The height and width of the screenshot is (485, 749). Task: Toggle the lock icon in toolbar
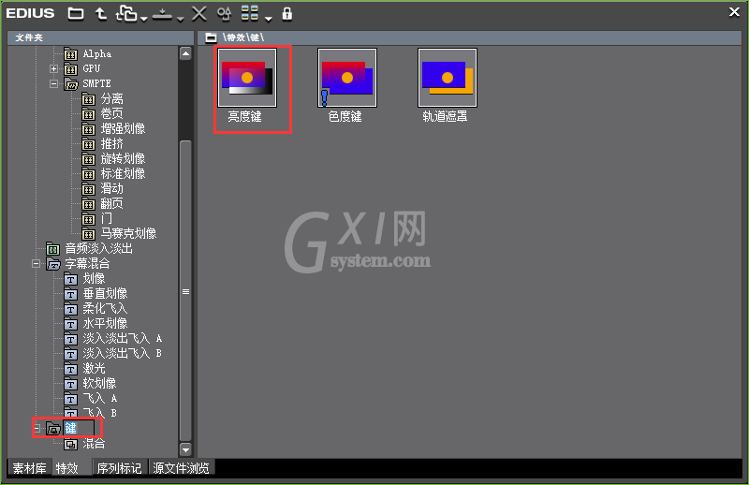tap(287, 13)
